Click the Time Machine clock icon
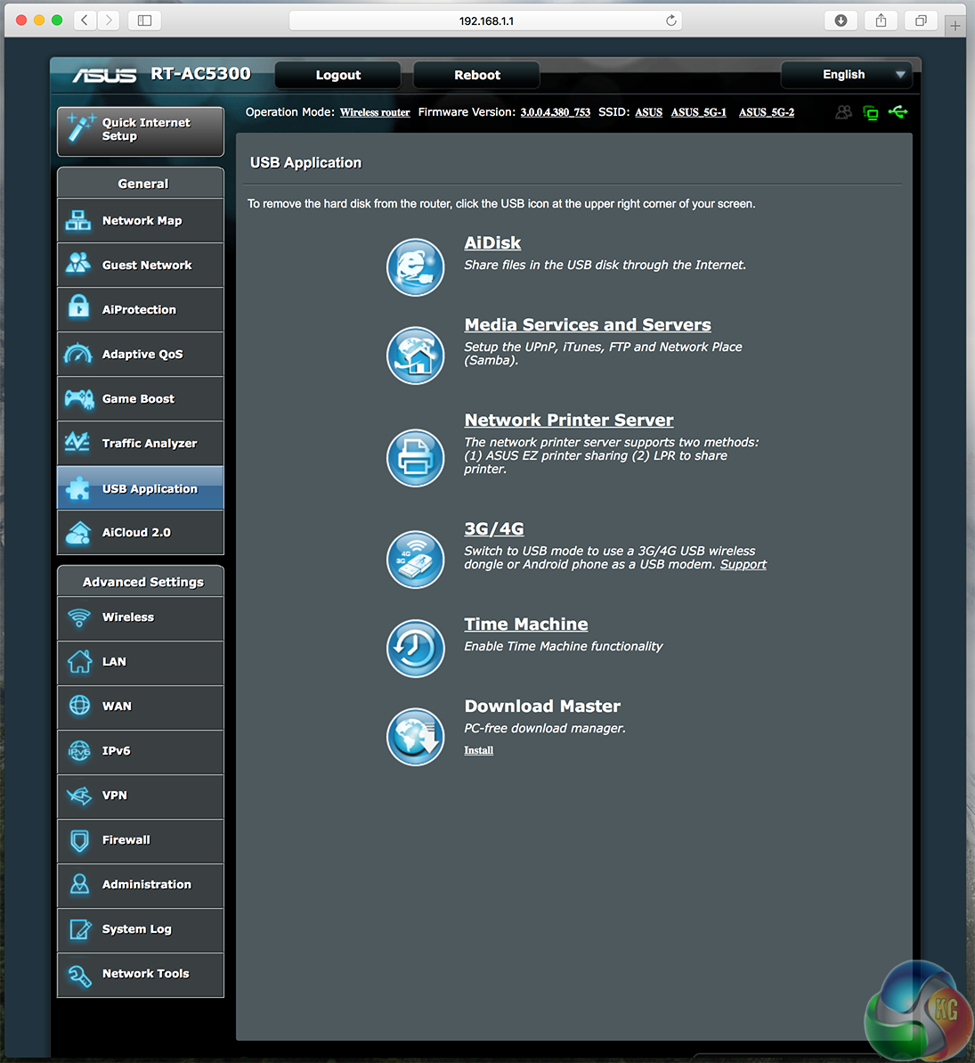Viewport: 975px width, 1063px height. [415, 648]
